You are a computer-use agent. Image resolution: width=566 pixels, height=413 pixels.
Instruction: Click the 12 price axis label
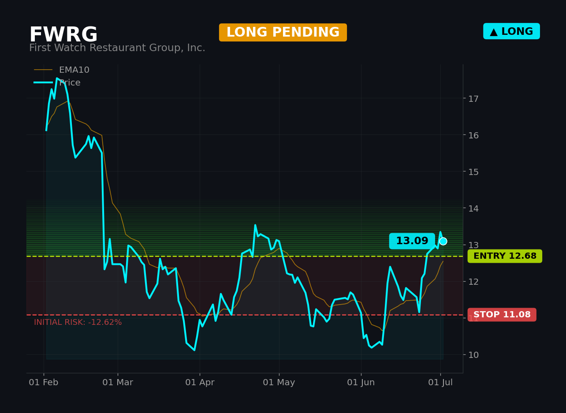pos(473,282)
